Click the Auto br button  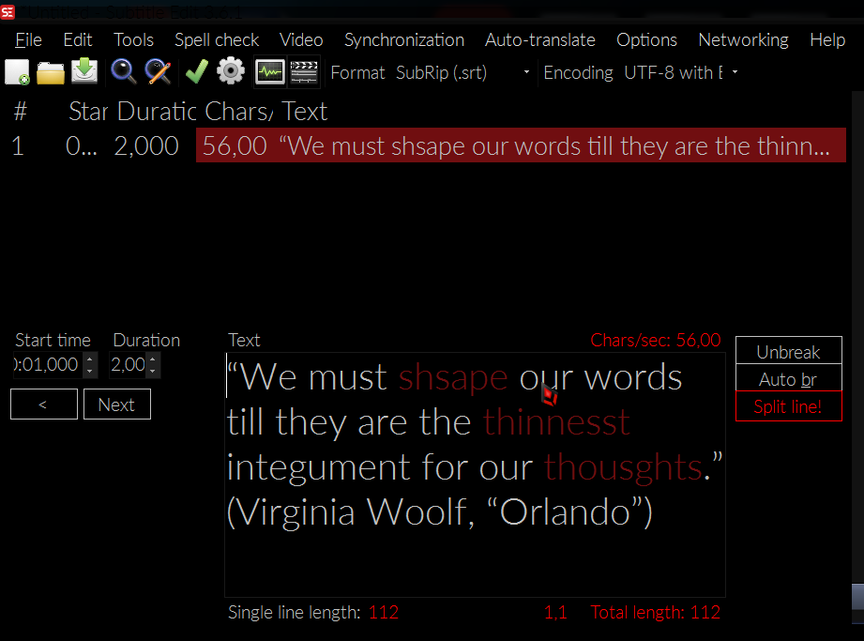pyautogui.click(x=789, y=378)
